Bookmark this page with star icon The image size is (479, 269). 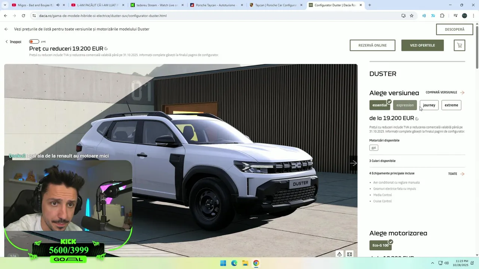(412, 16)
